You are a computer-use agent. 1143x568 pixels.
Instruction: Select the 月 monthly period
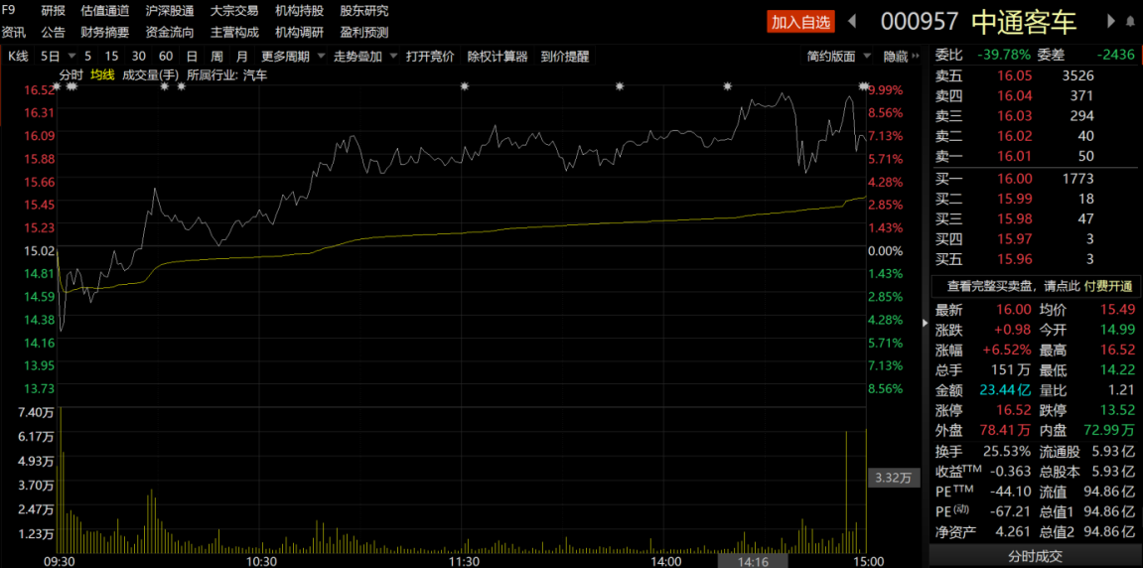(241, 57)
